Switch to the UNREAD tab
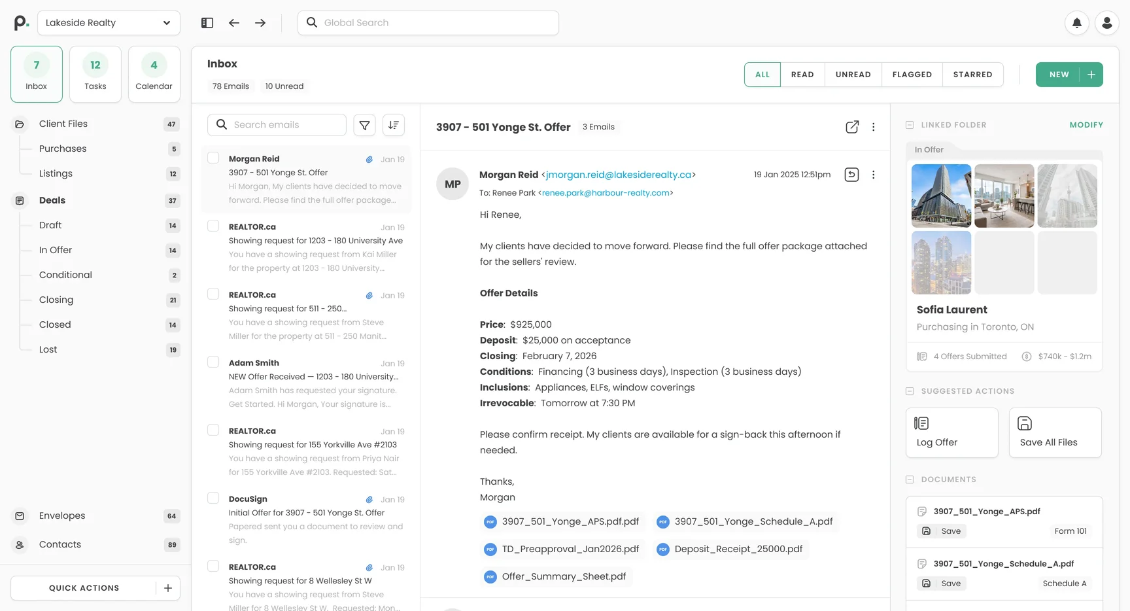The width and height of the screenshot is (1130, 611). point(853,75)
